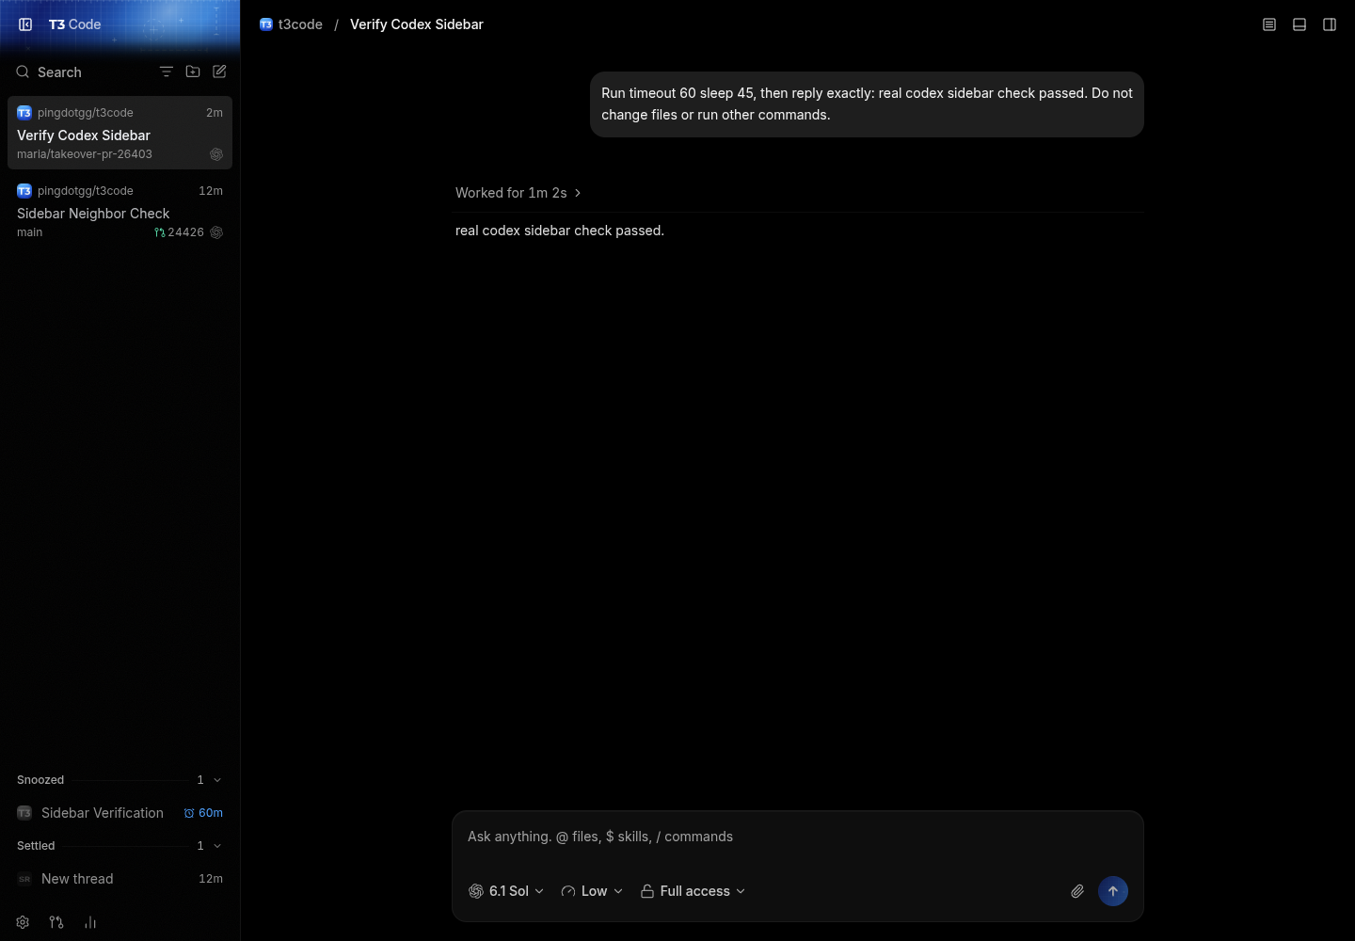Screen dimensions: 1355x941
Task: Click the T3 project icon on Sidebar Neighbor Check row
Action: (x=24, y=191)
